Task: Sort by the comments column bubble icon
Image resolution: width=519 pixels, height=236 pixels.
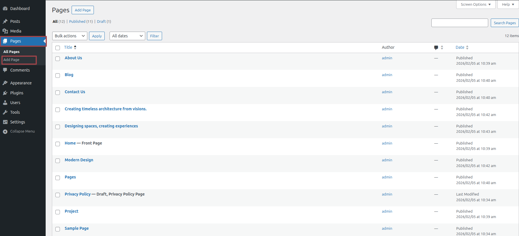Action: click(436, 48)
